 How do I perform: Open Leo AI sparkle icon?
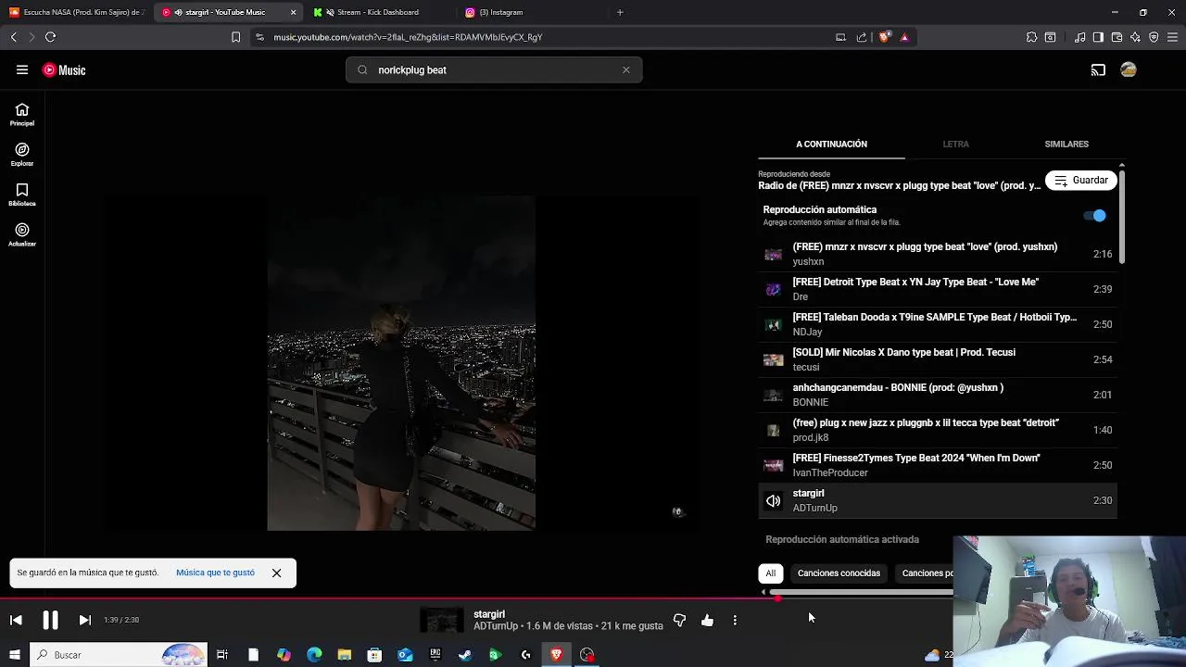[x=1135, y=37]
